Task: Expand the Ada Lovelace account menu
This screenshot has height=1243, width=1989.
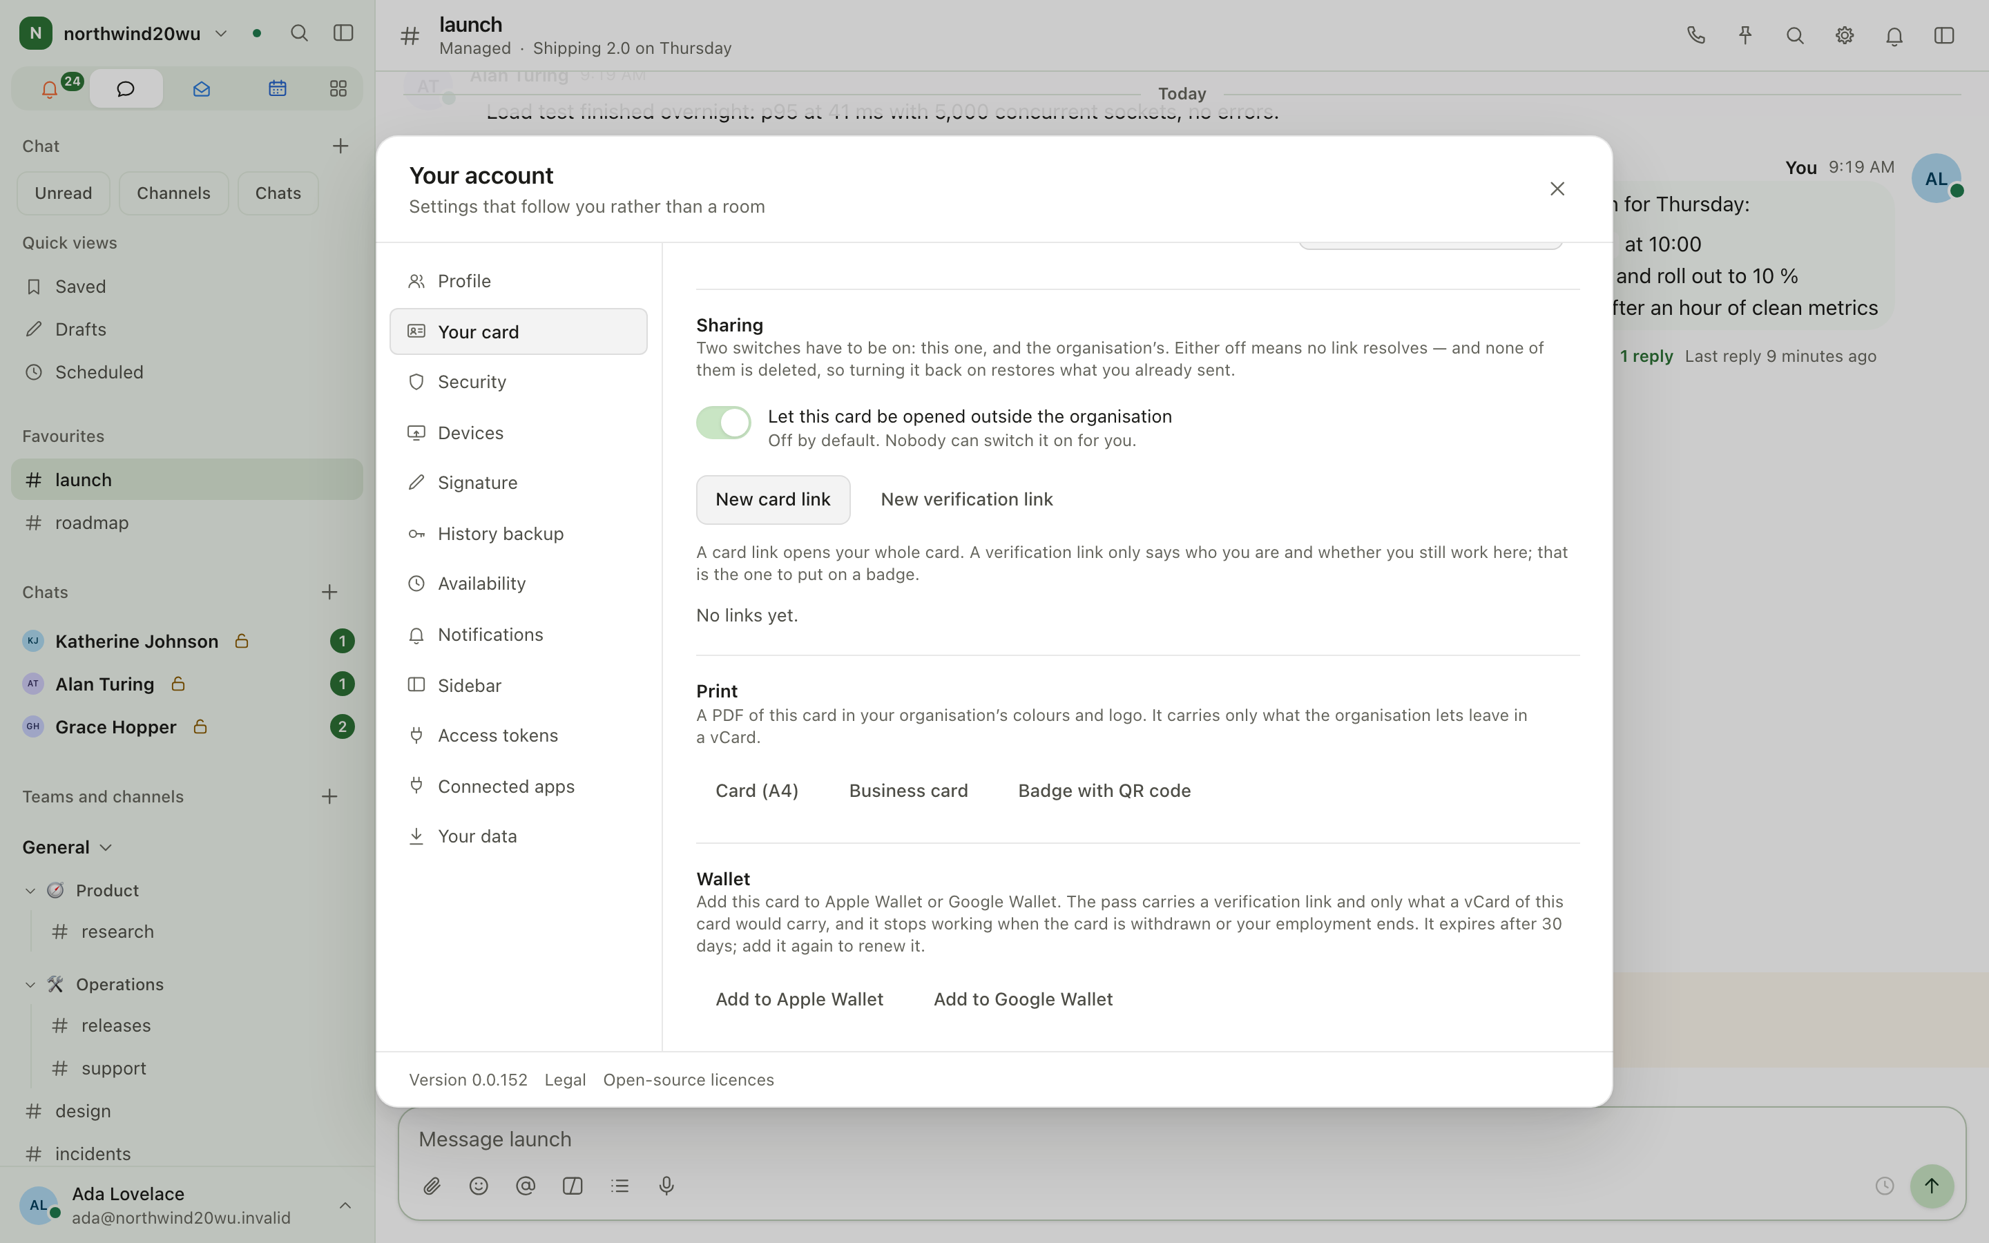Action: tap(345, 1205)
